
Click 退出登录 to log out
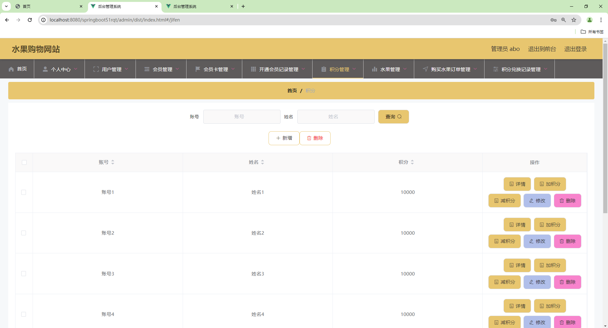point(576,49)
